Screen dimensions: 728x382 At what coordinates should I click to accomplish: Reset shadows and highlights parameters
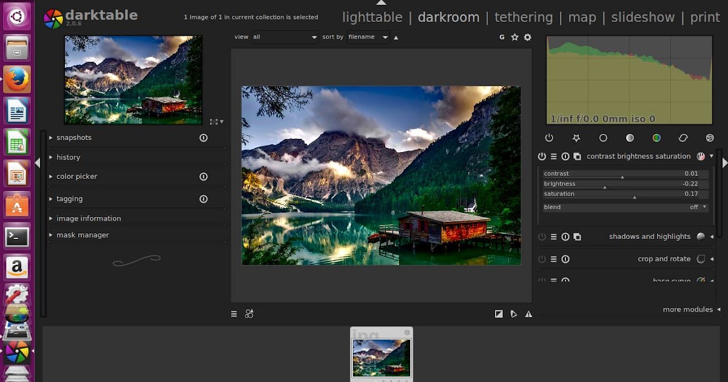coord(565,237)
